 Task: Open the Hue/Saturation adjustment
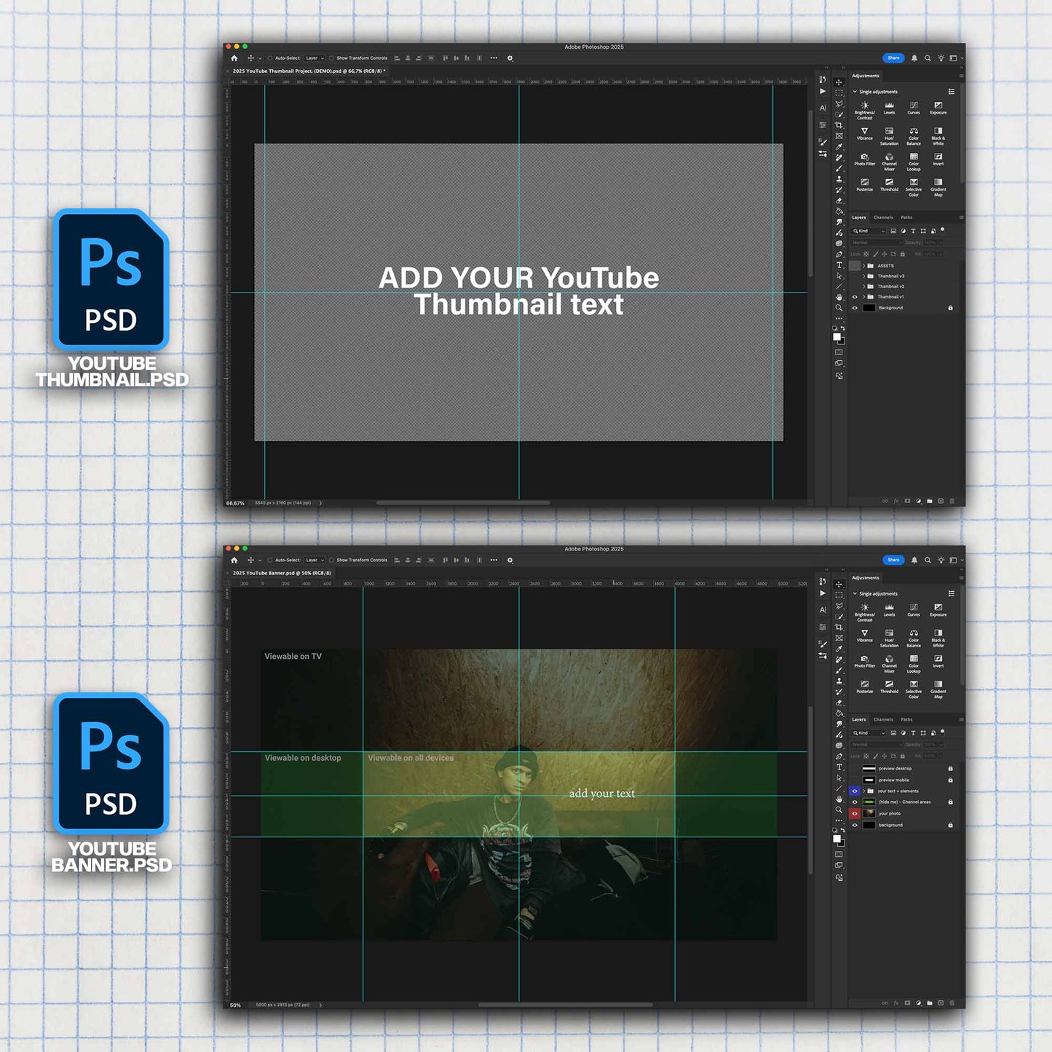pyautogui.click(x=890, y=131)
